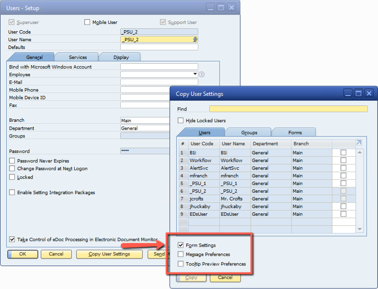Select checkbox for user B1i row
378x289 pixels.
point(344,152)
